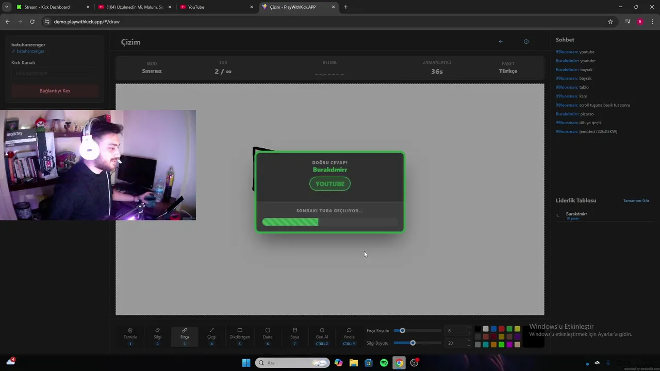
Task: Pick the black color swatch
Action: click(477, 329)
